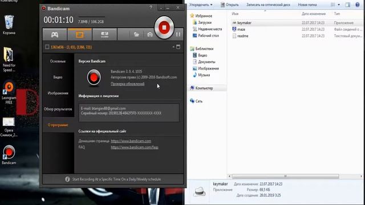Click the horizontal scrollbar in Explorer file list
This screenshot has width=365, height=205.
point(285,176)
